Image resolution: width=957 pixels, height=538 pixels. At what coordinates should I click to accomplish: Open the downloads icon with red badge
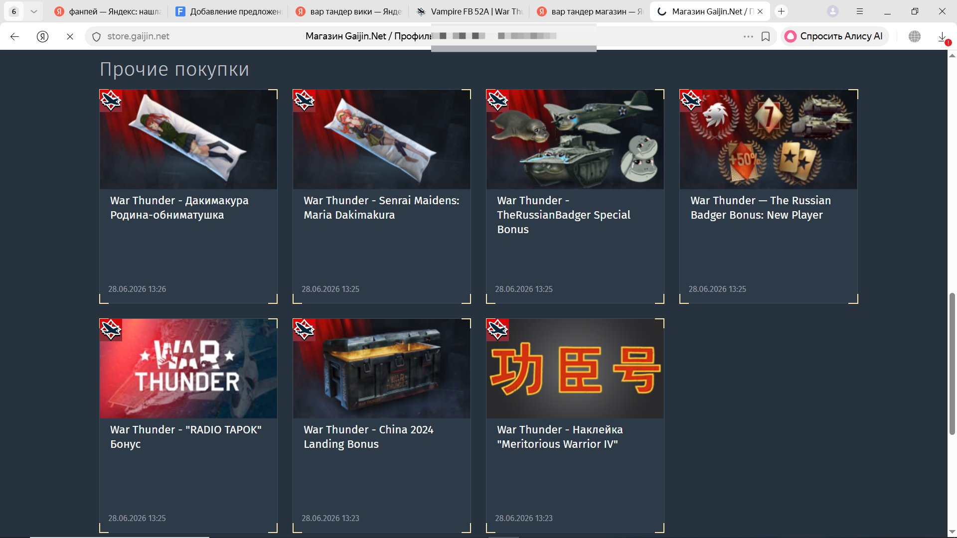(x=943, y=37)
